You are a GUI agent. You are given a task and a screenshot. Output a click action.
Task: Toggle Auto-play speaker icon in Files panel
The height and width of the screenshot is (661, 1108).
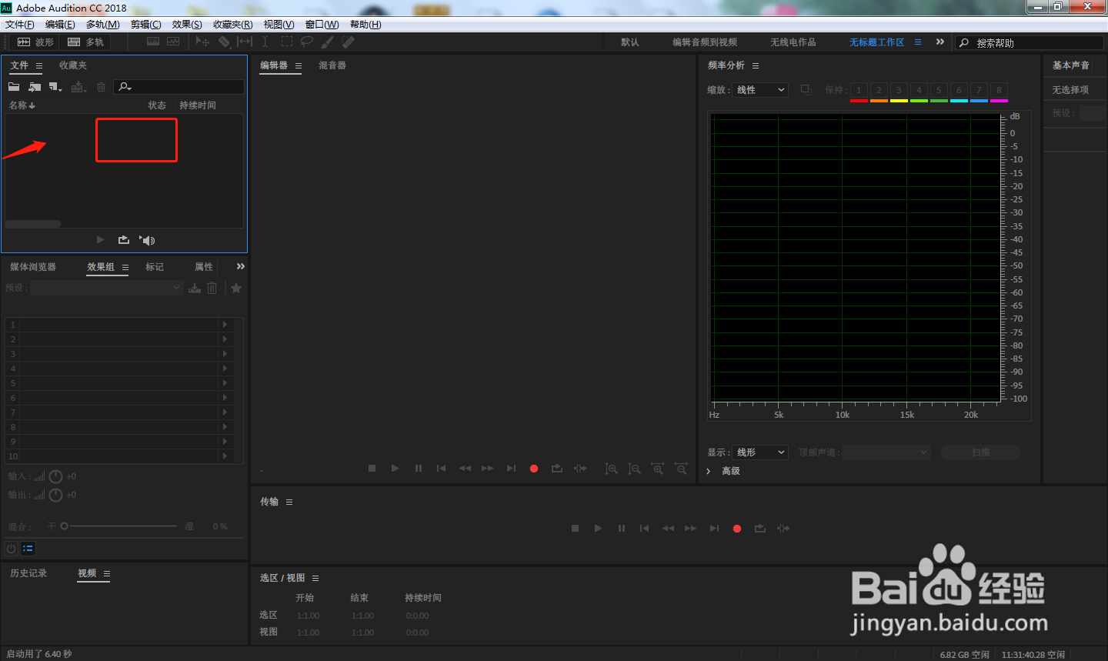[x=147, y=240]
